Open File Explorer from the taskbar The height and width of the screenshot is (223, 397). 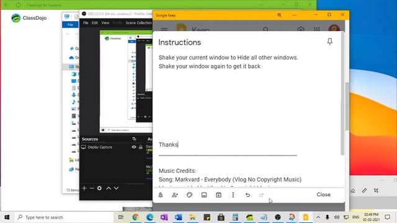[x=192, y=217]
